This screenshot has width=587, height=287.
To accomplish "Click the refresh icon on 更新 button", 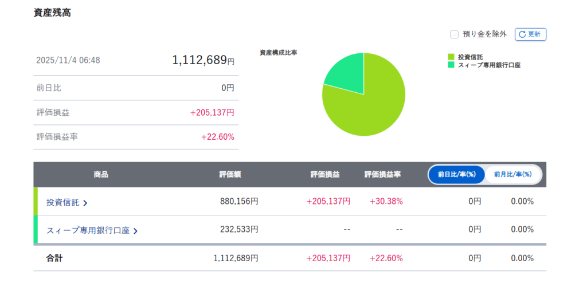I will 522,34.
